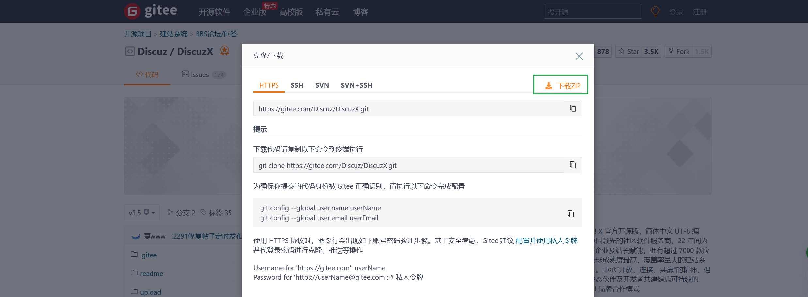Click the 夏www committer name

pos(154,236)
